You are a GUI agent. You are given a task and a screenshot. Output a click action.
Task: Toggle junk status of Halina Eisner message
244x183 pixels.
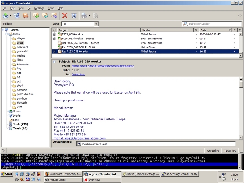[196, 47]
